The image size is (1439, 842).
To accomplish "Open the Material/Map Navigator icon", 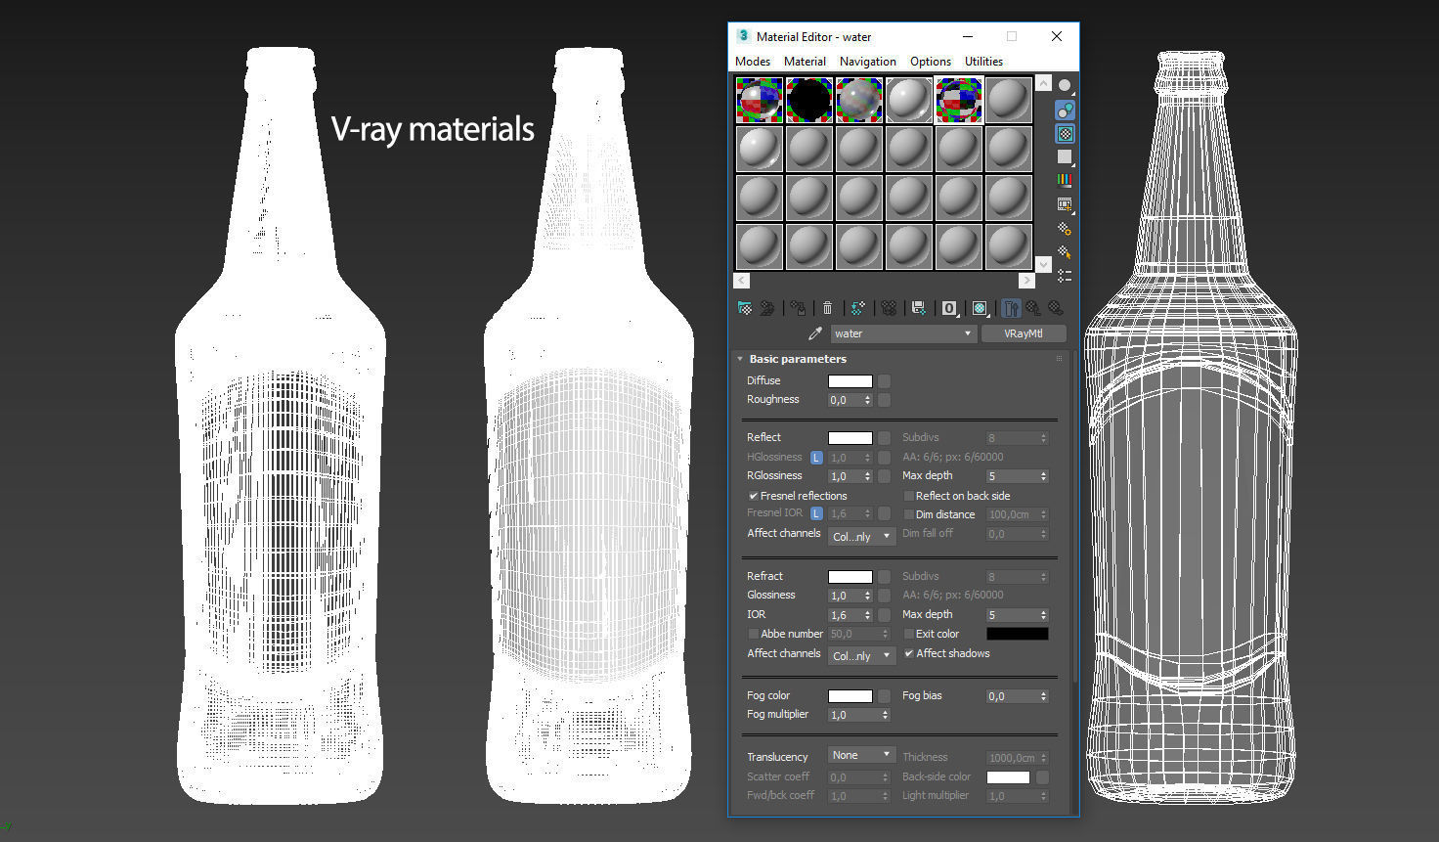I will point(1065,276).
